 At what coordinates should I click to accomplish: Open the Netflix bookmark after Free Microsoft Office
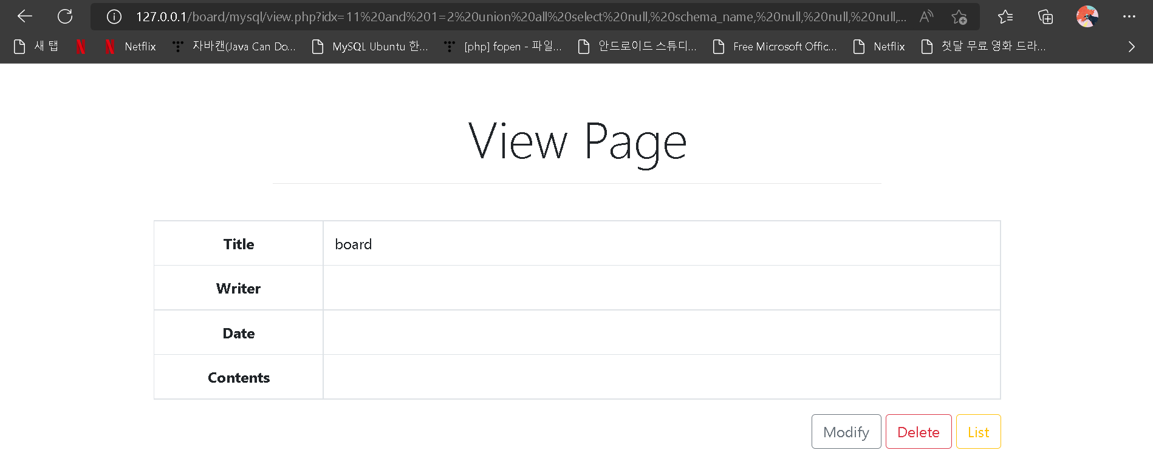click(879, 47)
